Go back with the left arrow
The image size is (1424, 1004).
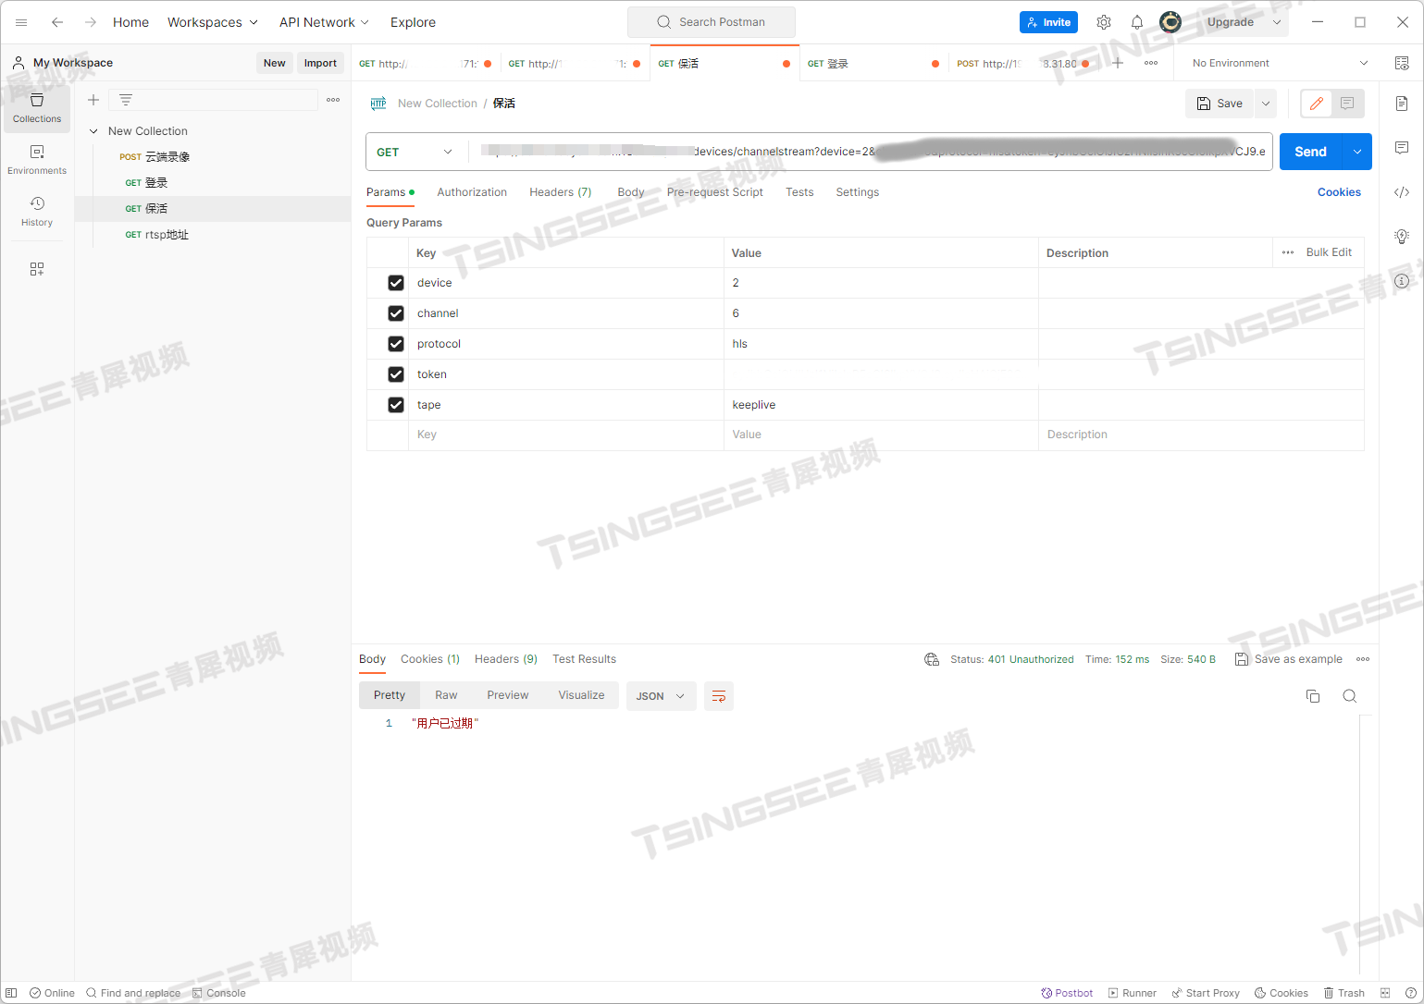[57, 22]
